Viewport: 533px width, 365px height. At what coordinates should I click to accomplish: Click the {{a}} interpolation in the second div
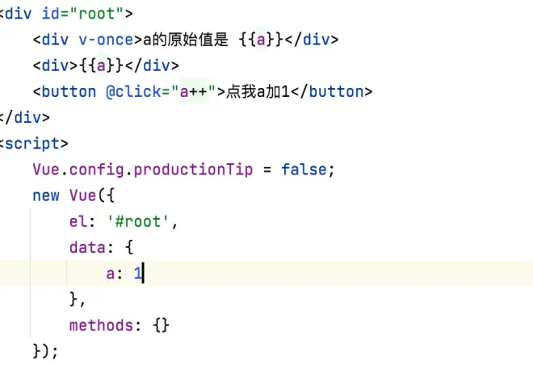tap(101, 65)
